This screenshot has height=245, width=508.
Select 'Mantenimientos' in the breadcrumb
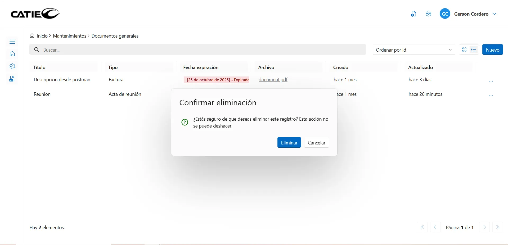click(69, 36)
